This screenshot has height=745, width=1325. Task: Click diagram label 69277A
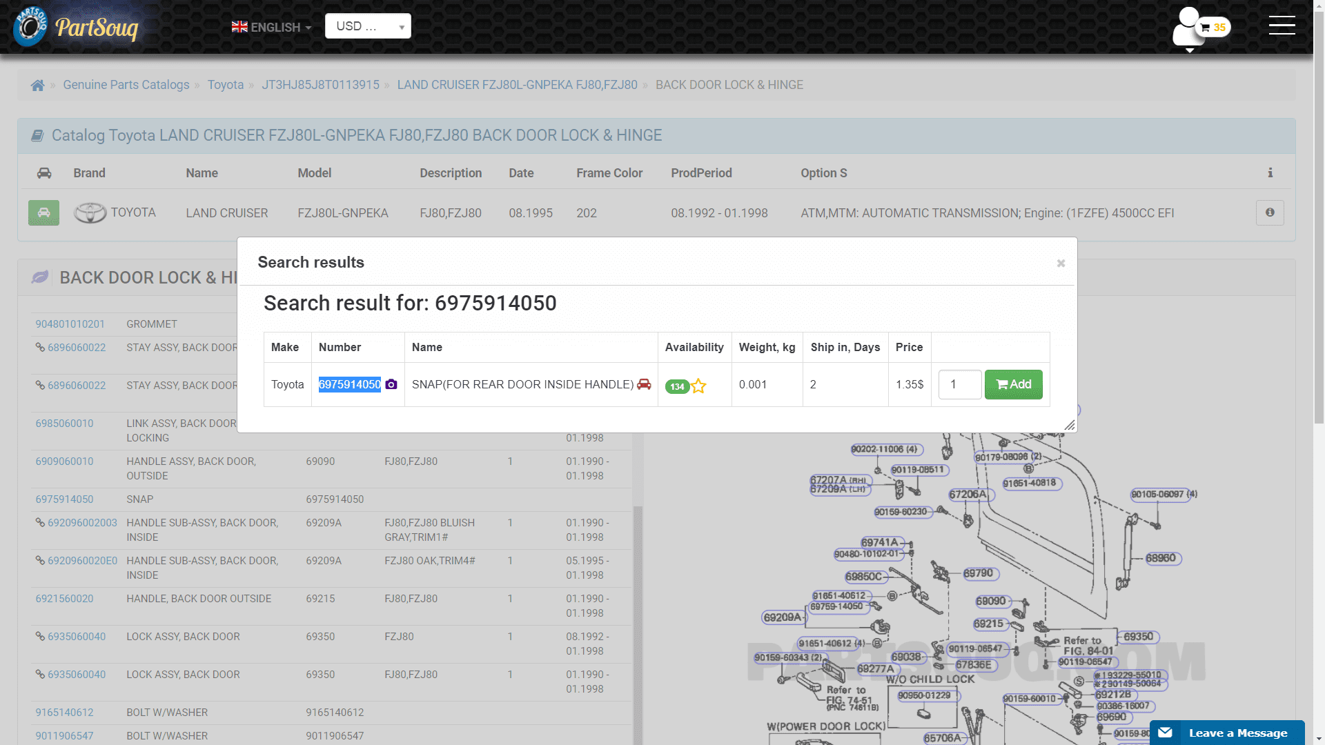(x=876, y=668)
